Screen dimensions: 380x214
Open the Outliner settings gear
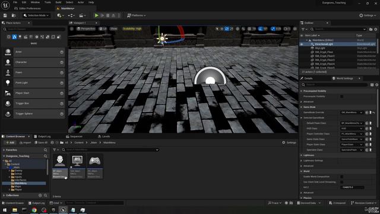(376, 29)
